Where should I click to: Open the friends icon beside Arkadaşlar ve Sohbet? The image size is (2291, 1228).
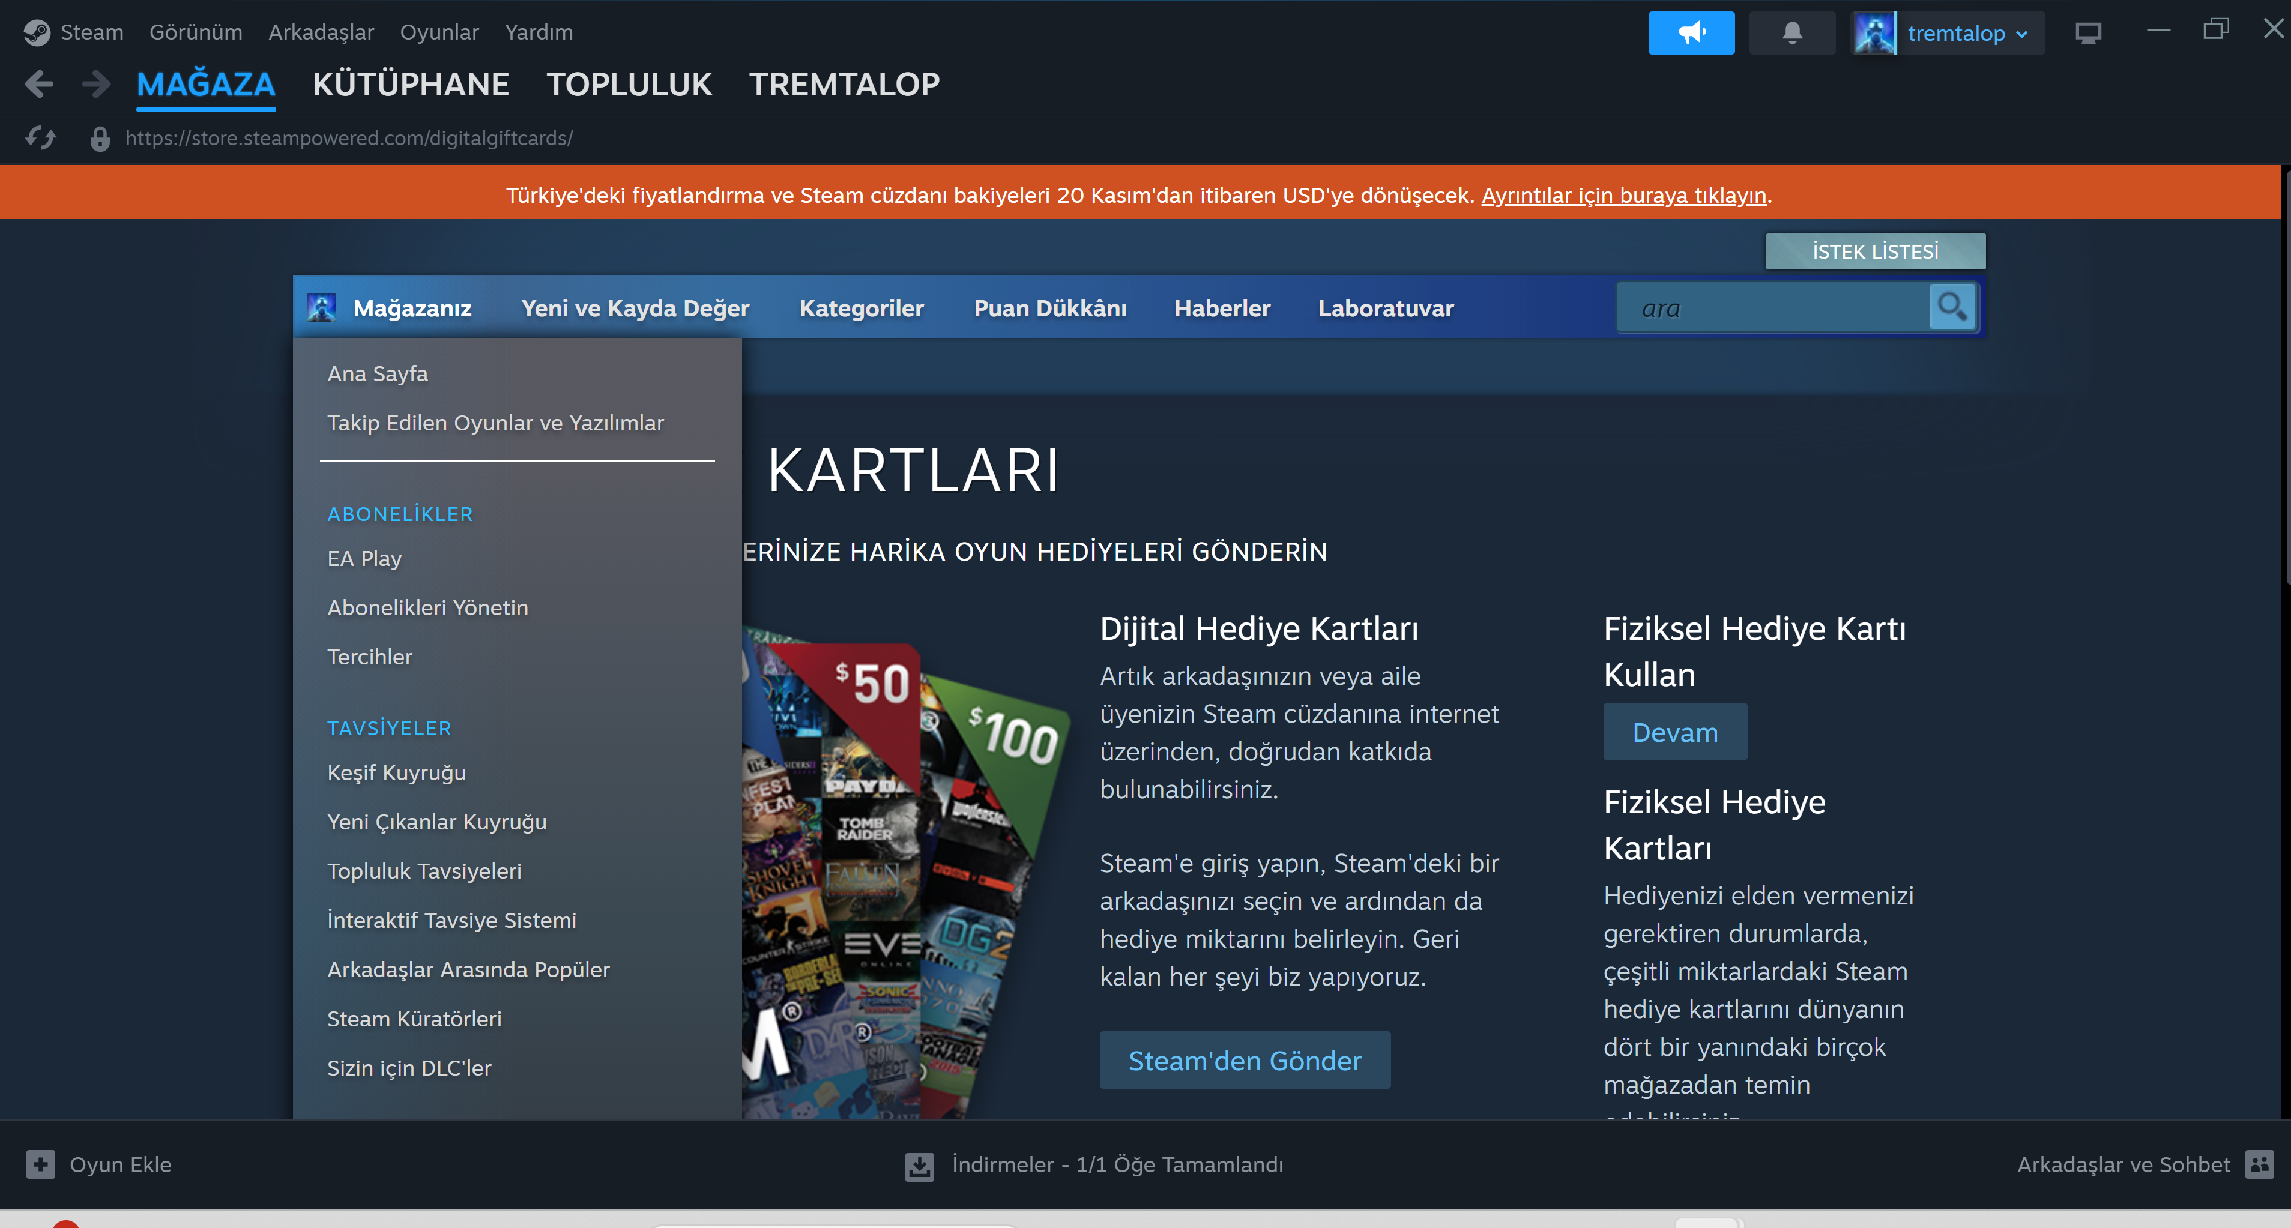(x=2259, y=1164)
